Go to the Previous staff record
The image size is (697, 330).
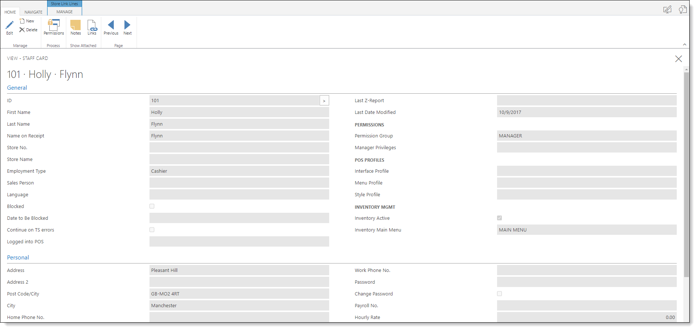[111, 25]
